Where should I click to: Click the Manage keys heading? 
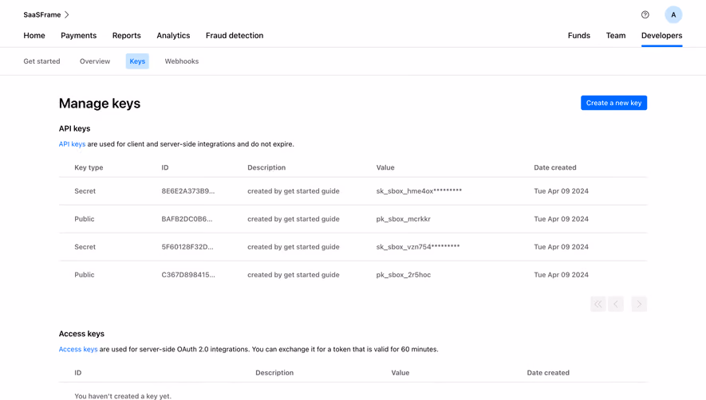[x=100, y=104]
